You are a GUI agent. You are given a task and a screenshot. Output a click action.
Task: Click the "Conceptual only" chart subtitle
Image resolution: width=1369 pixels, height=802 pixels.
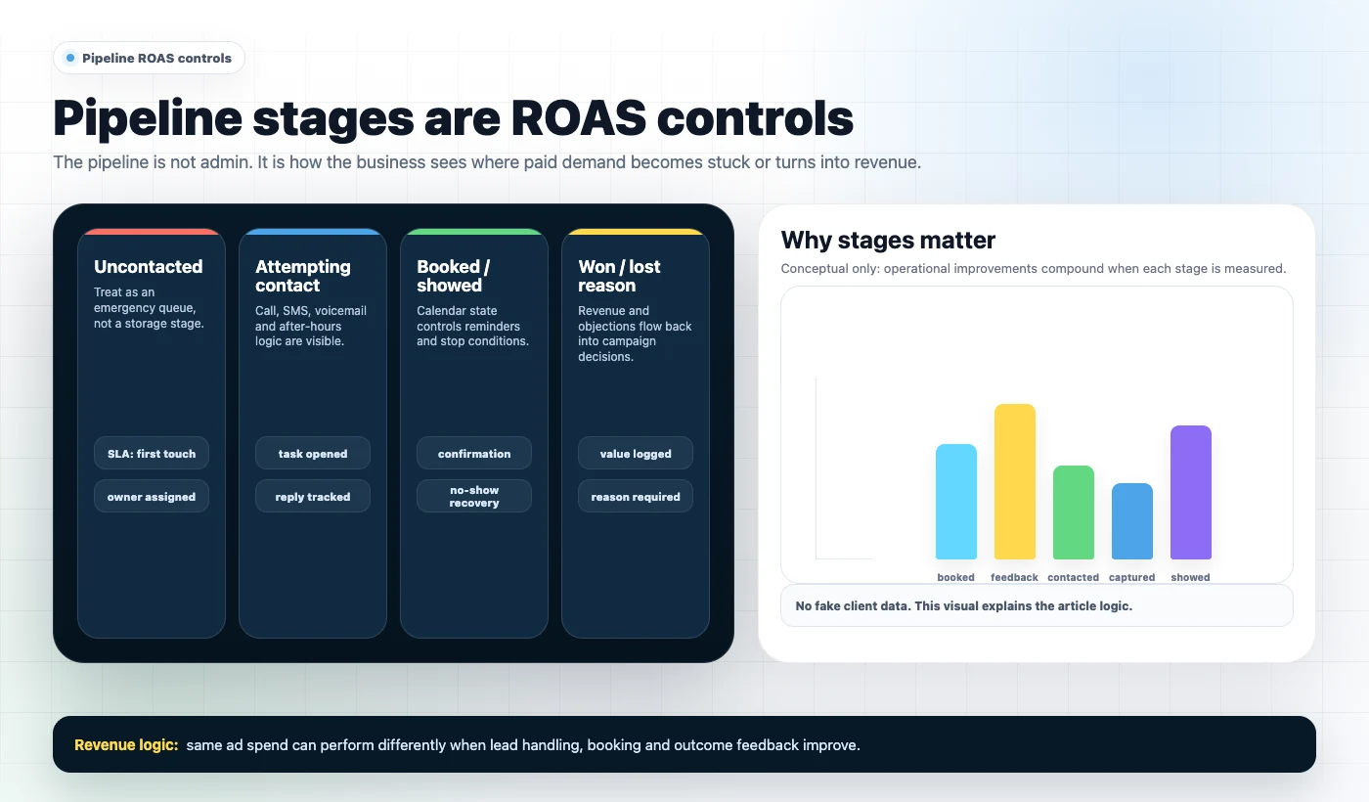pos(1034,268)
